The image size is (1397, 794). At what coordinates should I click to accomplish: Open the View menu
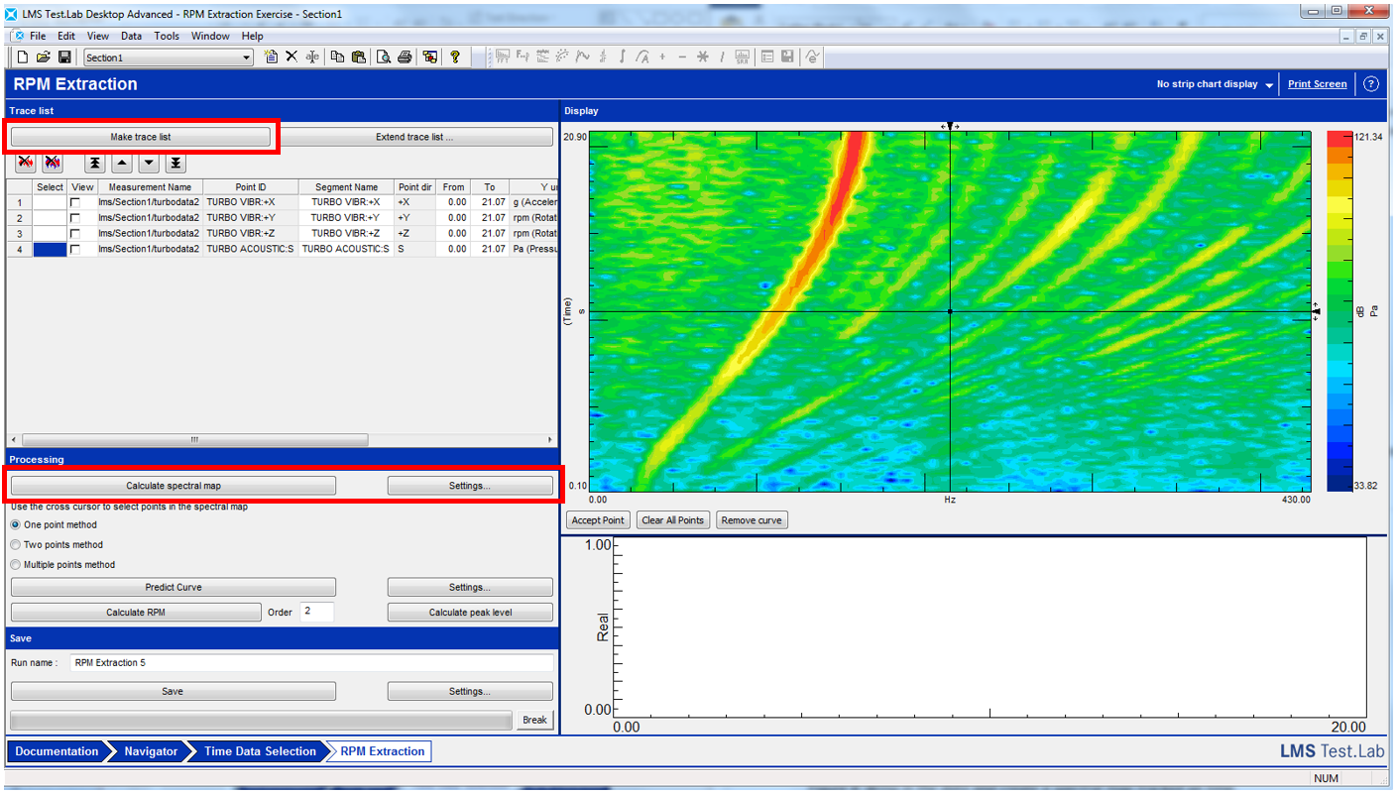click(x=98, y=36)
